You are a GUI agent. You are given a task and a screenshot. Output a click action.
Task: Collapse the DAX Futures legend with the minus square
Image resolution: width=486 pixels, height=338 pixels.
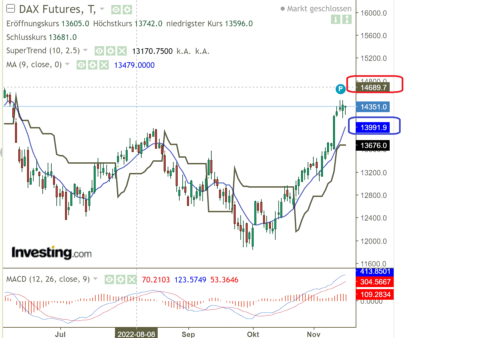10,8
